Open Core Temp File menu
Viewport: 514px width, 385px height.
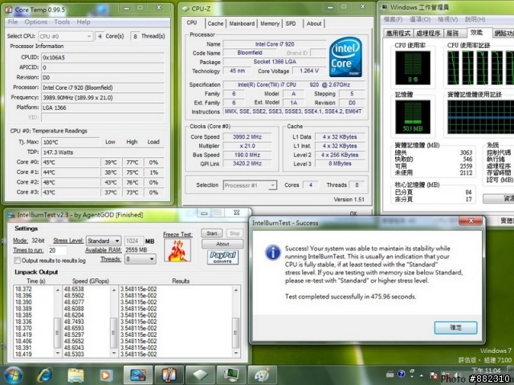coord(13,22)
